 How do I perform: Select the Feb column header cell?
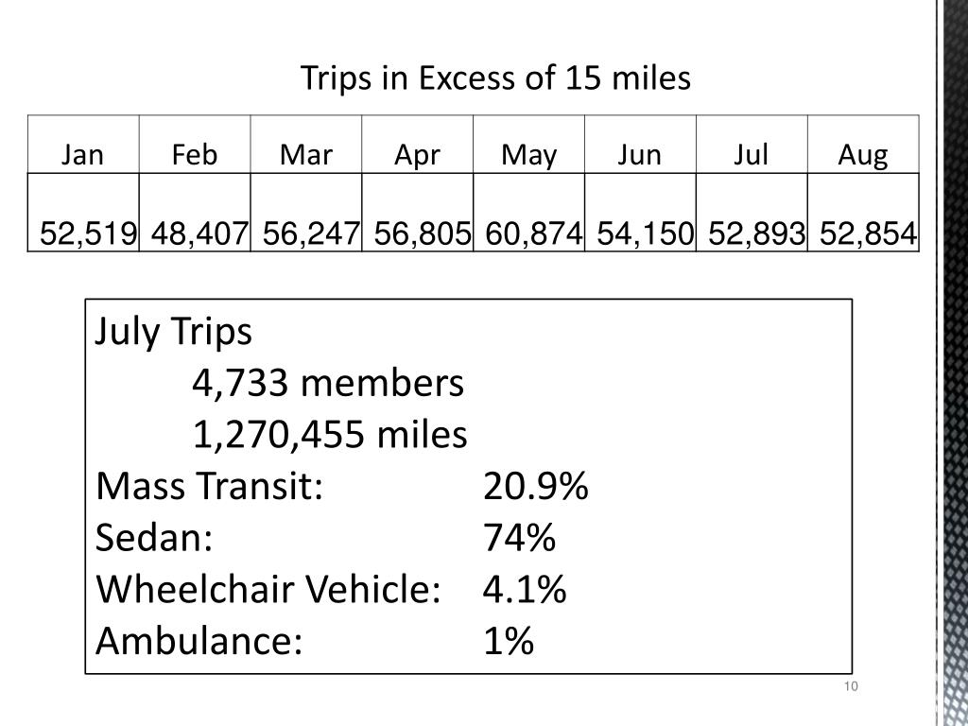point(195,144)
